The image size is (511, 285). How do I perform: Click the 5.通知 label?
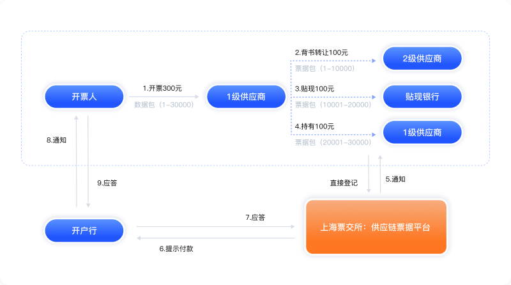395,179
